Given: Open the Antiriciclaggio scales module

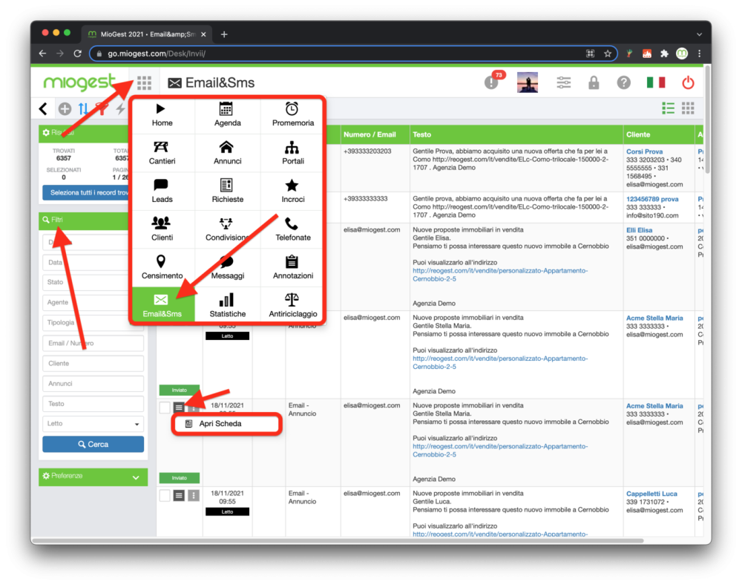Looking at the screenshot, I should [x=292, y=305].
